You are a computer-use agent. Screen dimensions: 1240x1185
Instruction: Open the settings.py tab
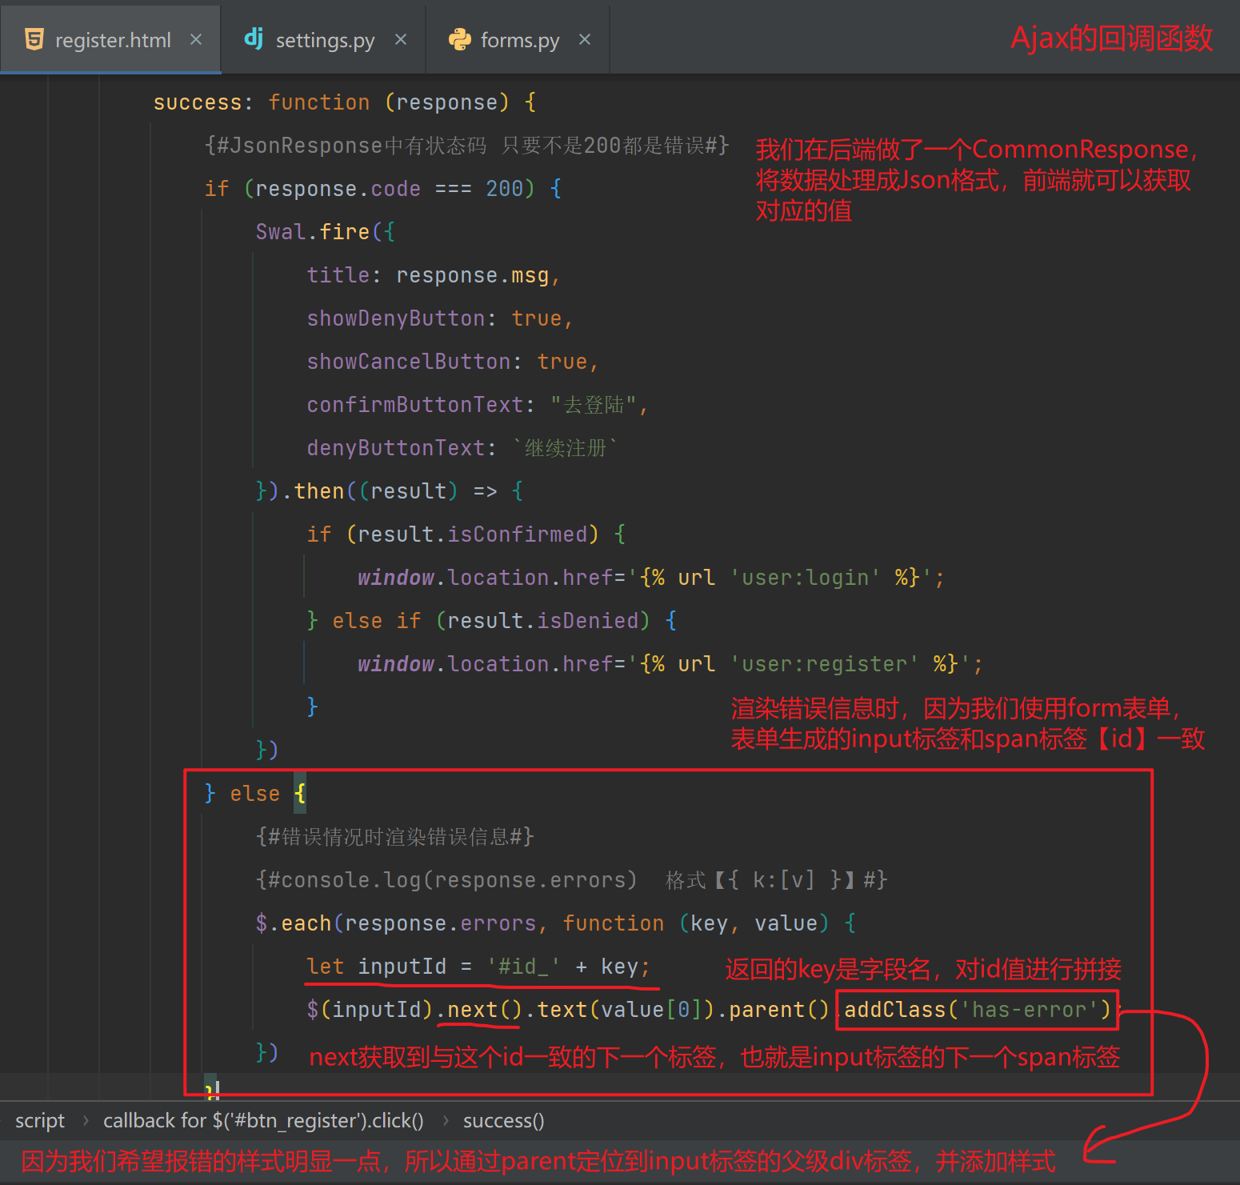(x=324, y=39)
